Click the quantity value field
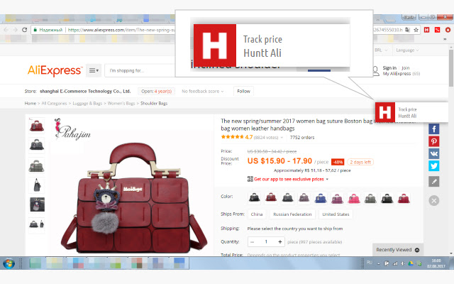The height and width of the screenshot is (284, 454). (266, 241)
